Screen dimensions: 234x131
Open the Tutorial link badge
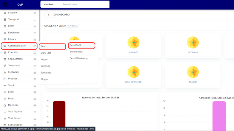click(73, 26)
